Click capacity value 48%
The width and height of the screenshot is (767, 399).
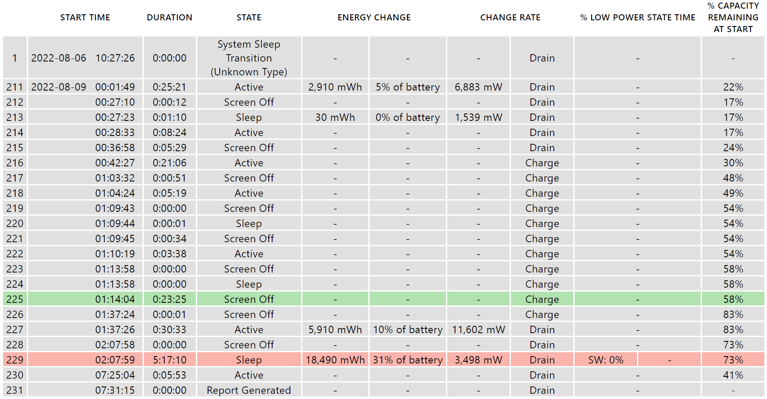pyautogui.click(x=733, y=178)
